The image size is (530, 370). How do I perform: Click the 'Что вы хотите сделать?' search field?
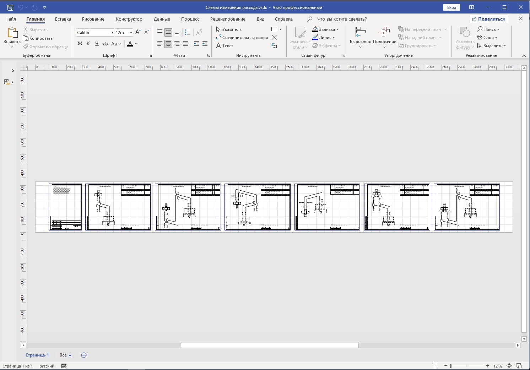point(342,19)
